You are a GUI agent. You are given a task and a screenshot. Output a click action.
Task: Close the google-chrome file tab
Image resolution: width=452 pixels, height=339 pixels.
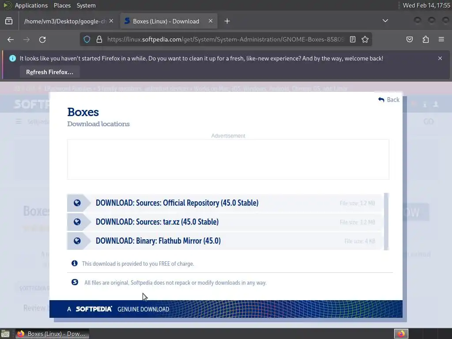click(111, 21)
